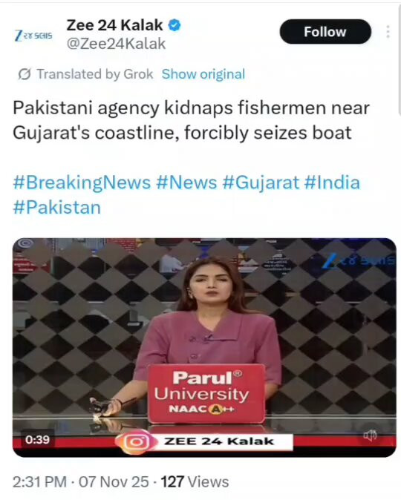Click the Instagram logo in the video banner
The height and width of the screenshot is (500, 401).
(x=137, y=442)
